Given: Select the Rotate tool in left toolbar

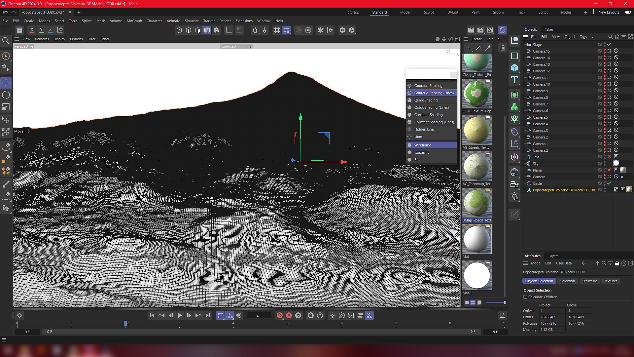Looking at the screenshot, I should 6,95.
